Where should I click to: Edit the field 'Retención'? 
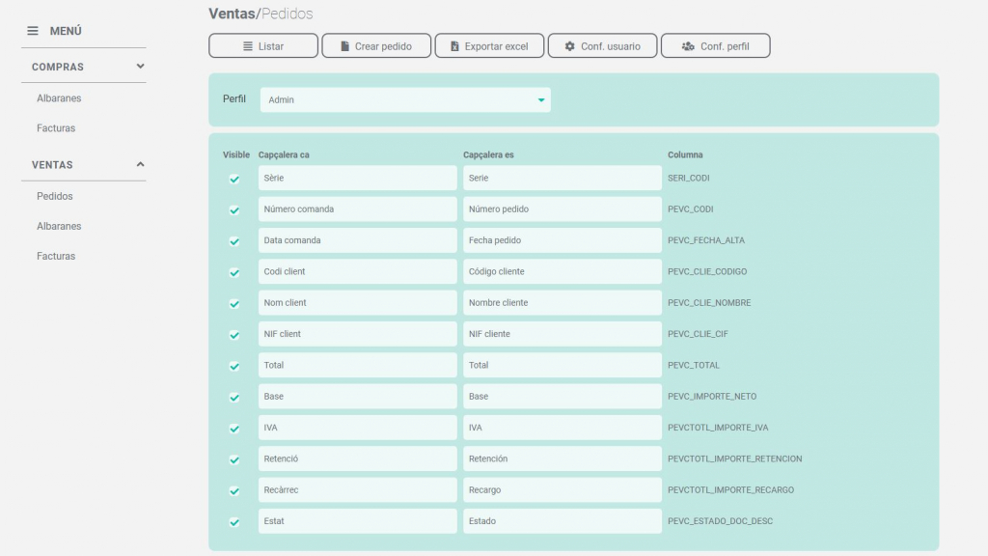pos(563,459)
